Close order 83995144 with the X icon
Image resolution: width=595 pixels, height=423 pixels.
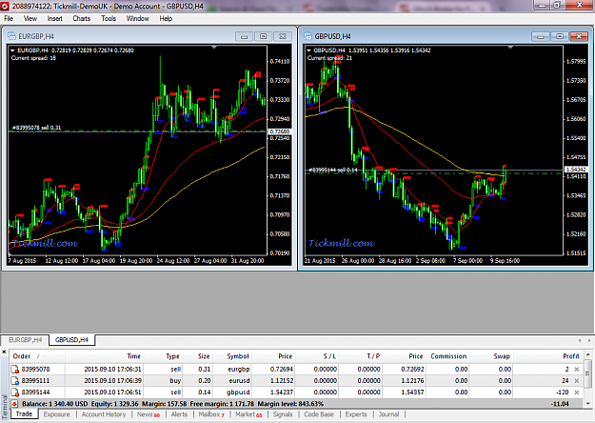(577, 393)
